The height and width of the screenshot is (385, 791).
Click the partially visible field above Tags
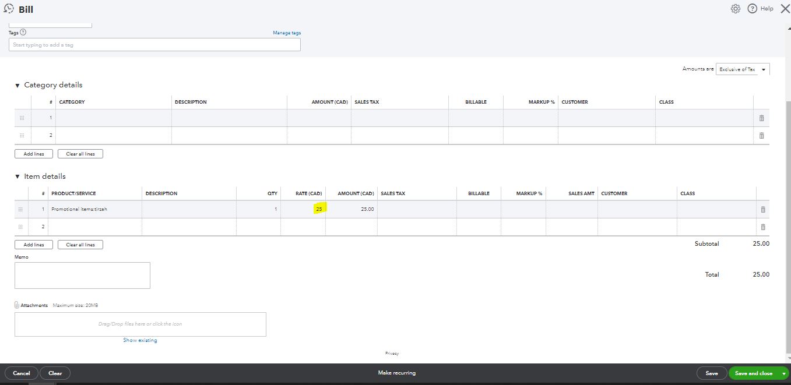(50, 24)
